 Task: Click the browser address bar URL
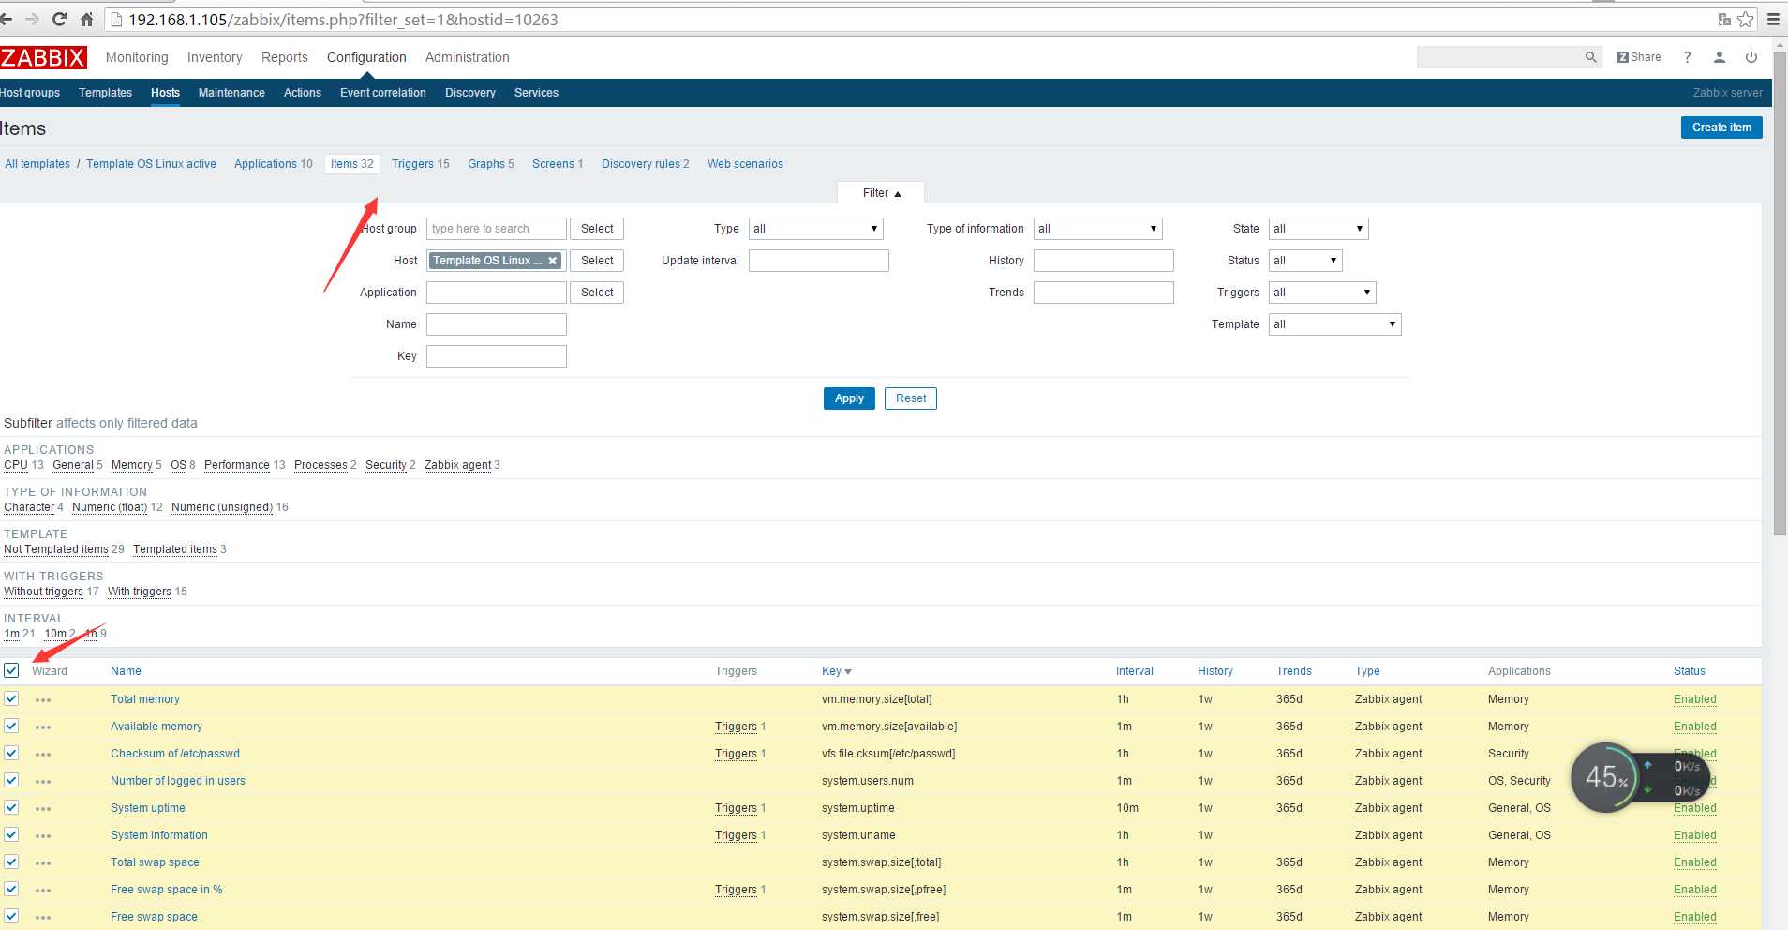[x=343, y=20]
